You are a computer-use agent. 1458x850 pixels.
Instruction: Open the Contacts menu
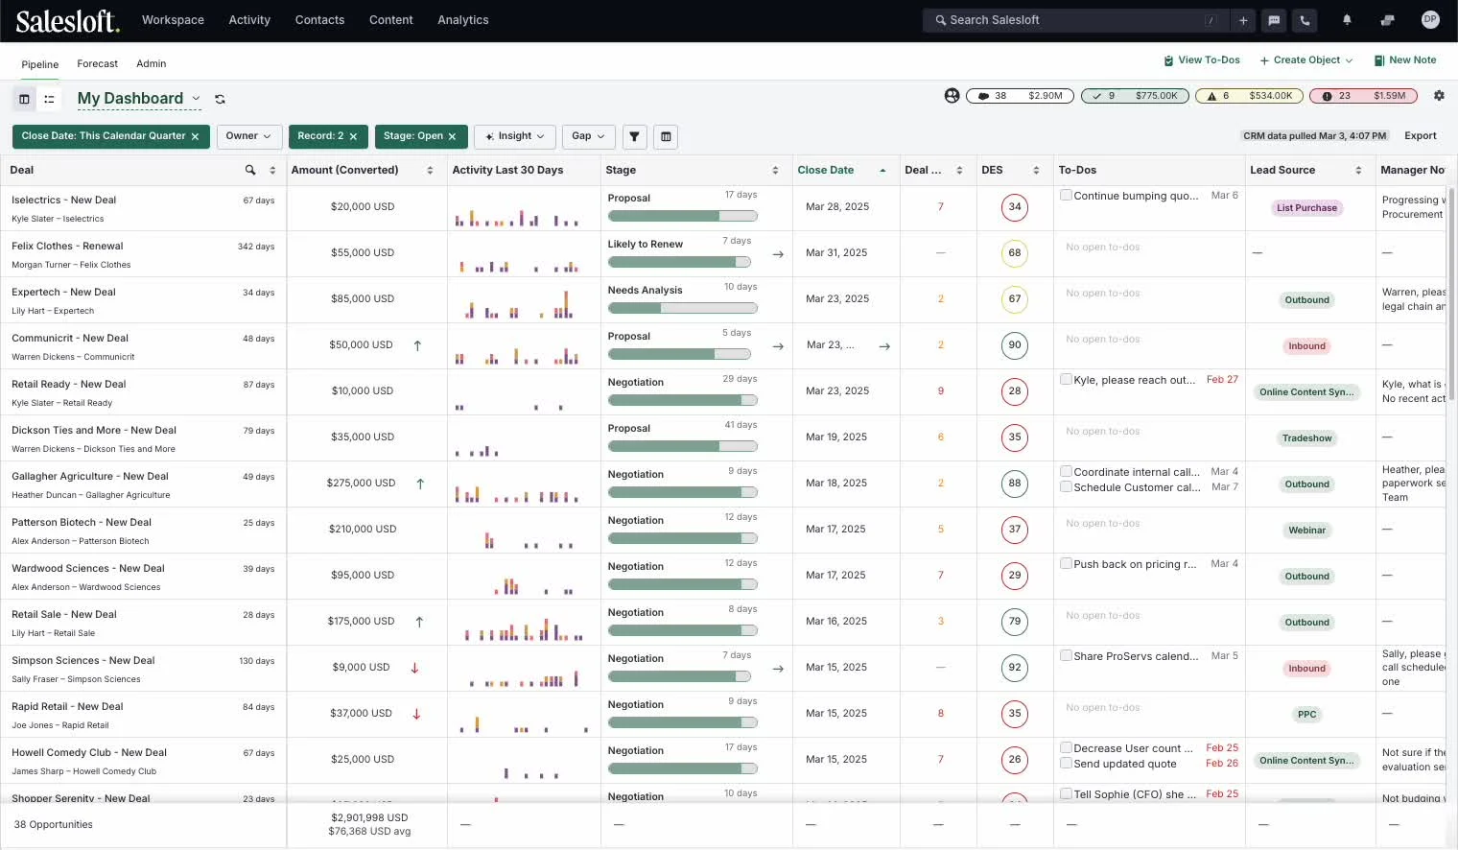tap(319, 20)
